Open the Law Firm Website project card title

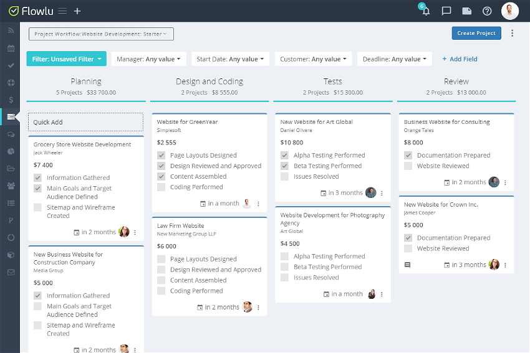point(180,226)
